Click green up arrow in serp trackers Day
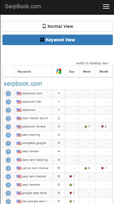This screenshot has height=204, width=114. click(71, 185)
